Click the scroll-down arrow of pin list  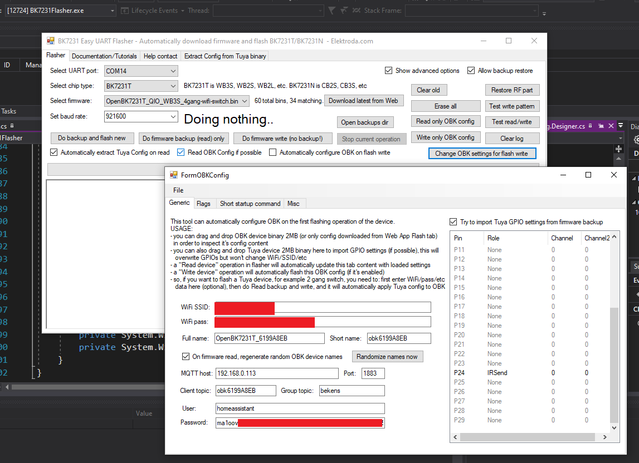coord(614,428)
